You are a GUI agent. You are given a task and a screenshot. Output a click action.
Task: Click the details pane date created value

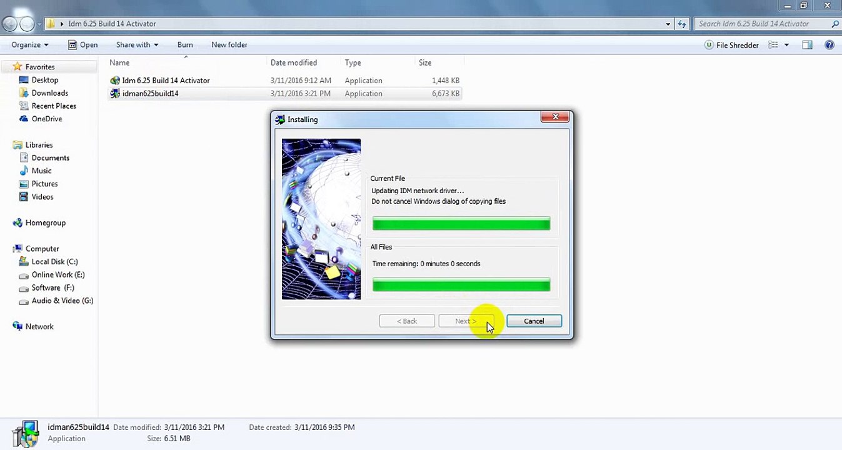click(324, 427)
